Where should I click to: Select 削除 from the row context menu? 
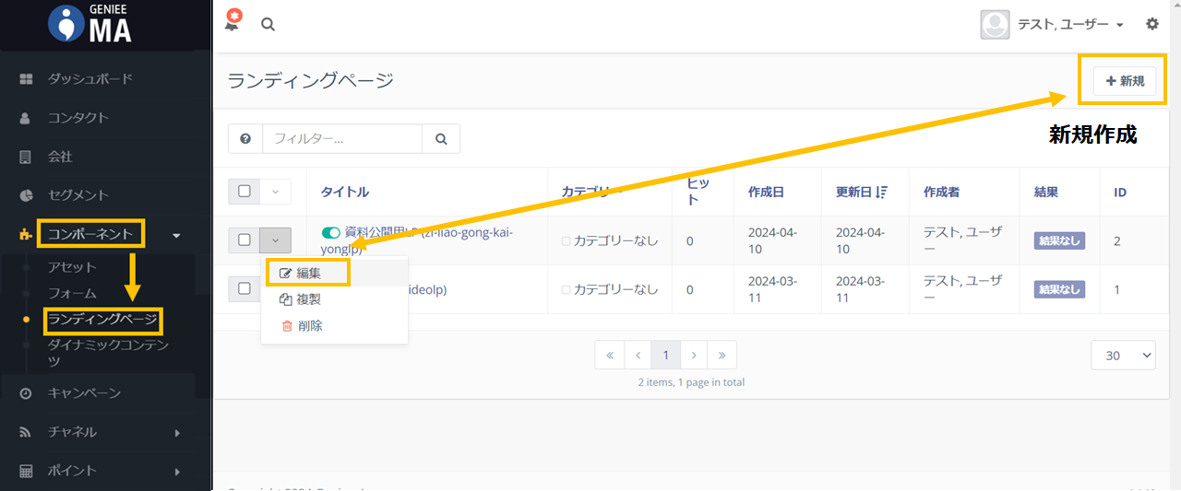click(308, 325)
